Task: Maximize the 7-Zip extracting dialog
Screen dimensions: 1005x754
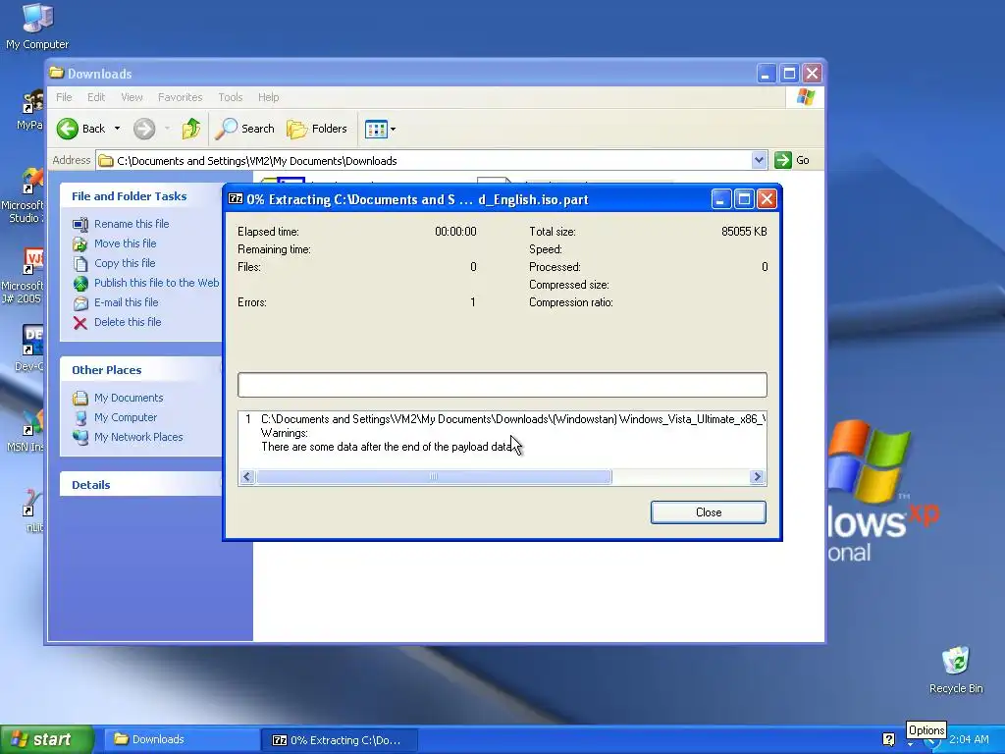Action: tap(744, 199)
